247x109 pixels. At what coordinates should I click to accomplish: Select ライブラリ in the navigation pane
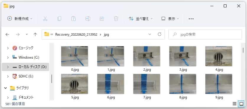(22, 88)
